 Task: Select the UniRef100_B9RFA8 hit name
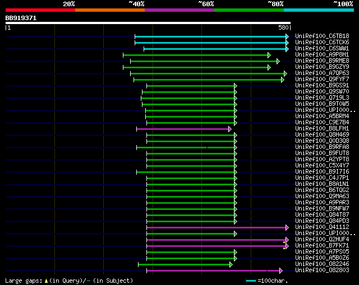[x=322, y=147]
